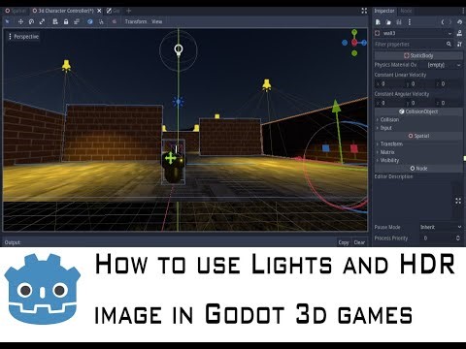This screenshot has width=466, height=349.
Task: Select the 3d Character Controller scene tab
Action: [63, 11]
